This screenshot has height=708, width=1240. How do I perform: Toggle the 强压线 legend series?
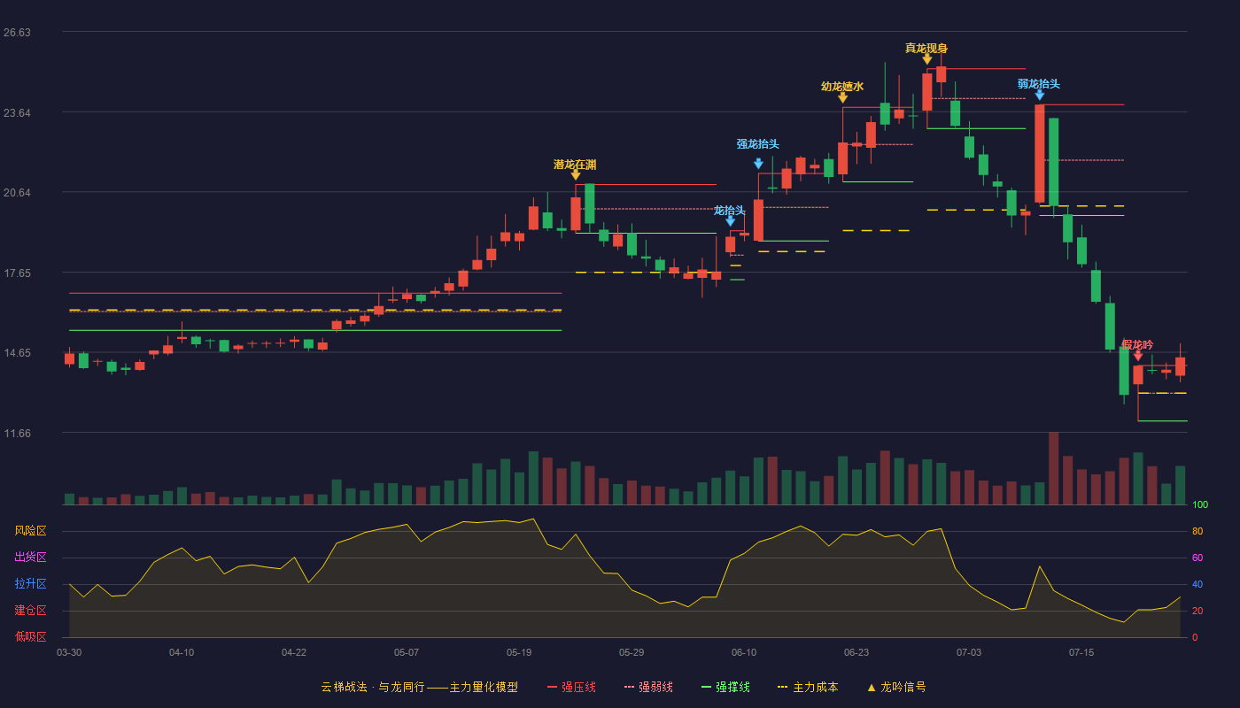tap(571, 687)
